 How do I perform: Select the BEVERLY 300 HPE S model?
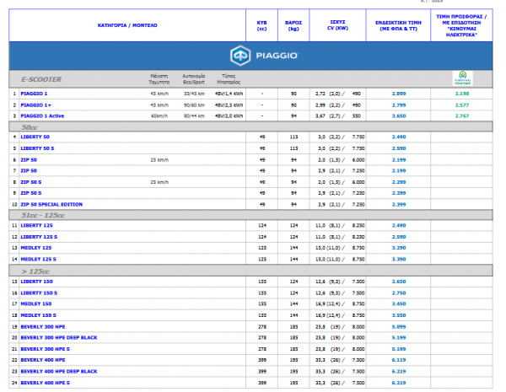click(x=46, y=349)
